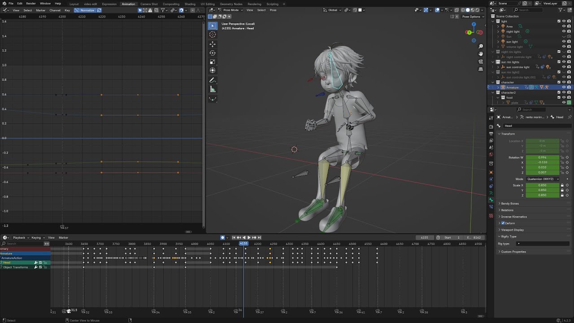
Task: Hide the Armature object via eye icon
Action: (564, 87)
